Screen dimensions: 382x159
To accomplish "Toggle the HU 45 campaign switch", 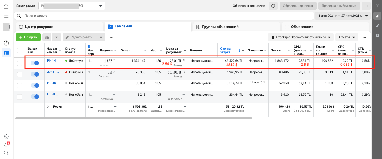I will (35, 85).
